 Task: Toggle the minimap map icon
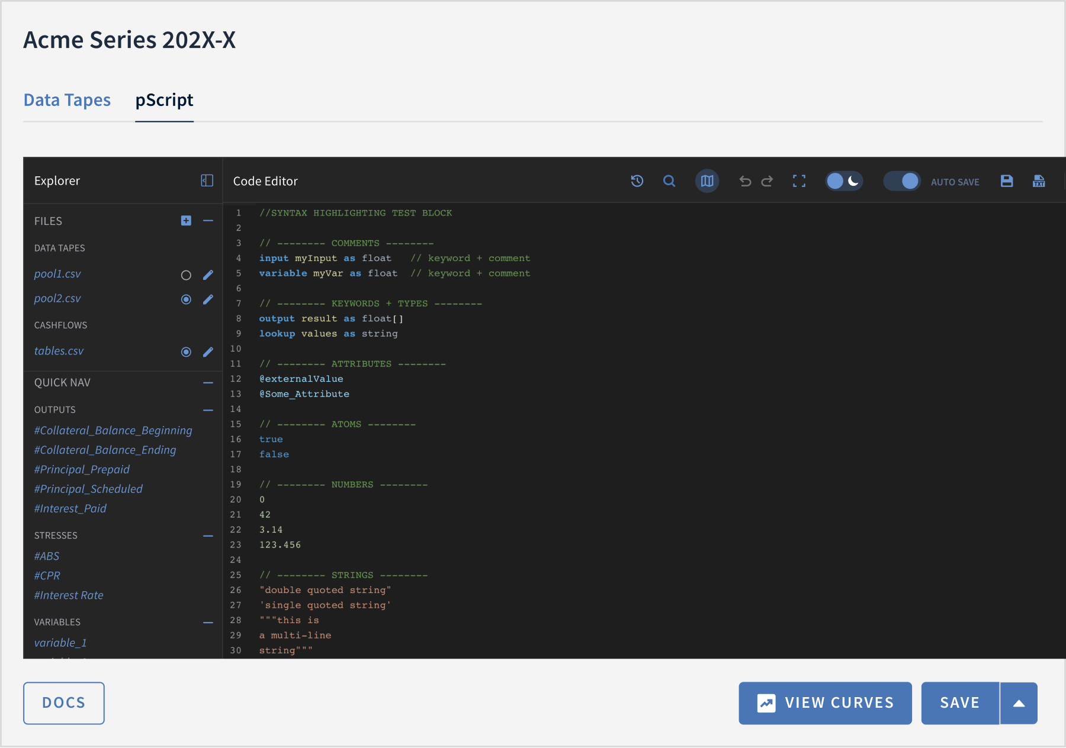click(707, 181)
